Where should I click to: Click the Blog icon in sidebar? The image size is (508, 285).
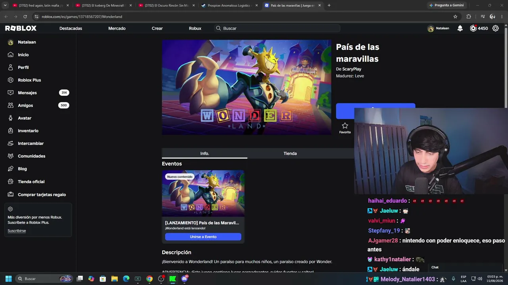pyautogui.click(x=11, y=169)
